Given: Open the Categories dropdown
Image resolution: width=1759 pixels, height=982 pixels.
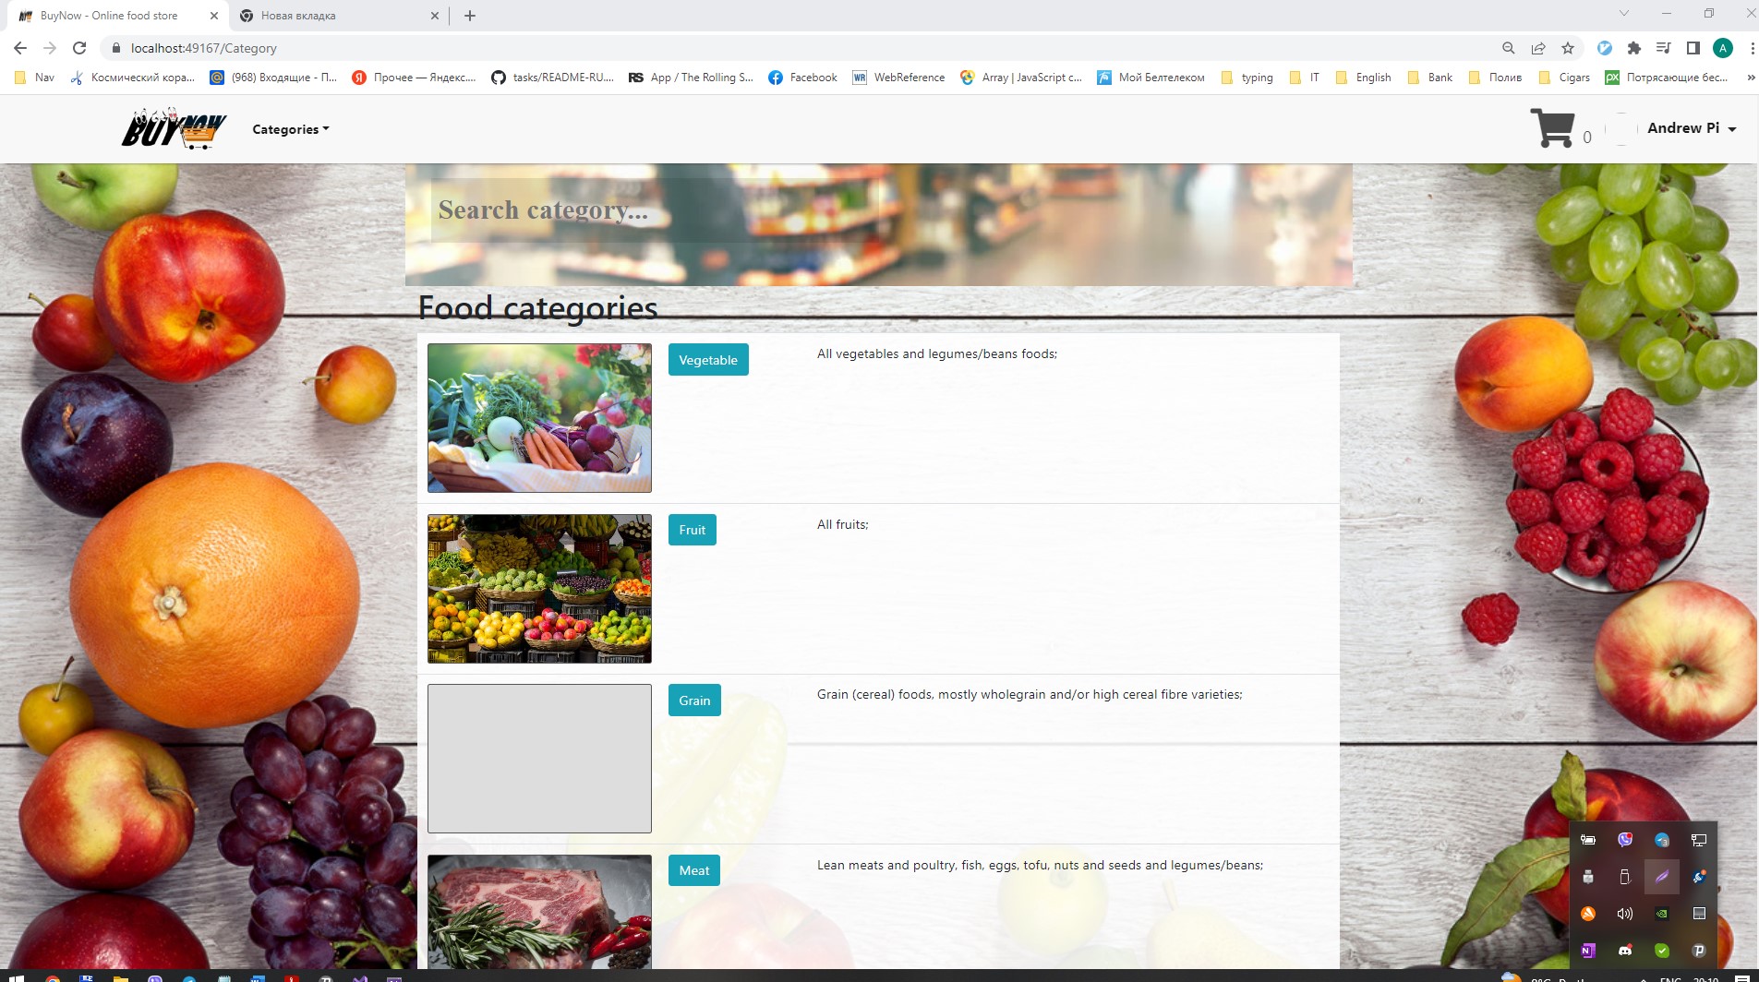Looking at the screenshot, I should click(x=289, y=129).
